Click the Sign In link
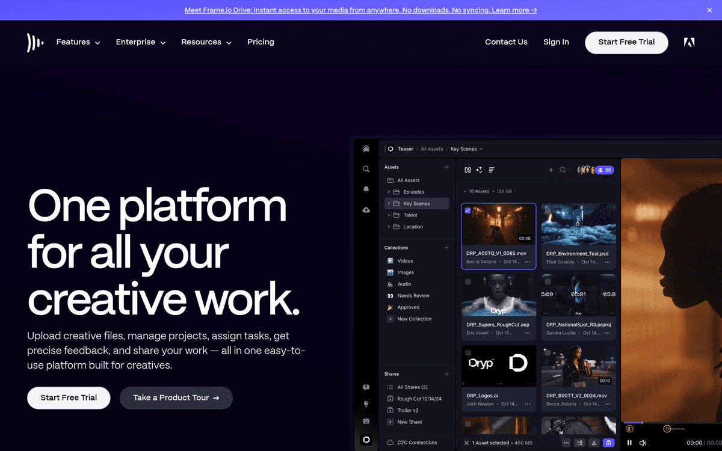This screenshot has height=451, width=722. coord(556,42)
